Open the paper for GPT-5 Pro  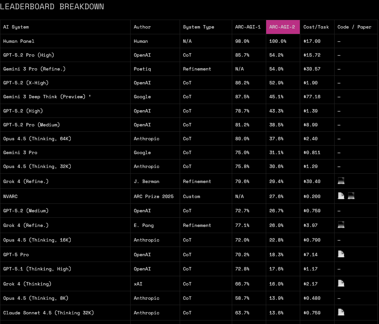coord(341,254)
